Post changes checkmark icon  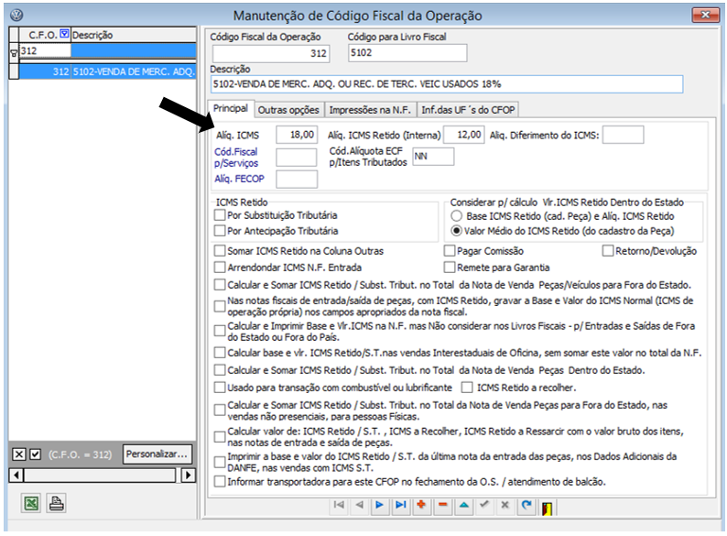pos(484,505)
